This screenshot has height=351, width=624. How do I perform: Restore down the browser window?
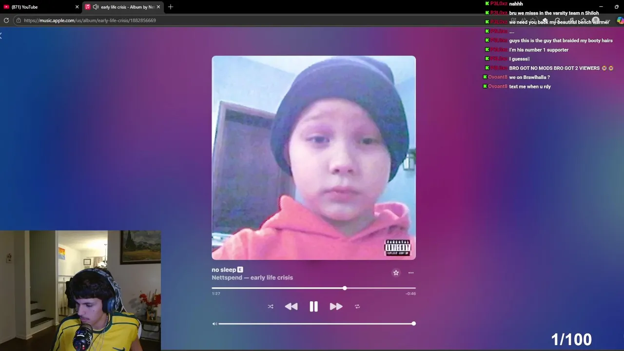616,7
